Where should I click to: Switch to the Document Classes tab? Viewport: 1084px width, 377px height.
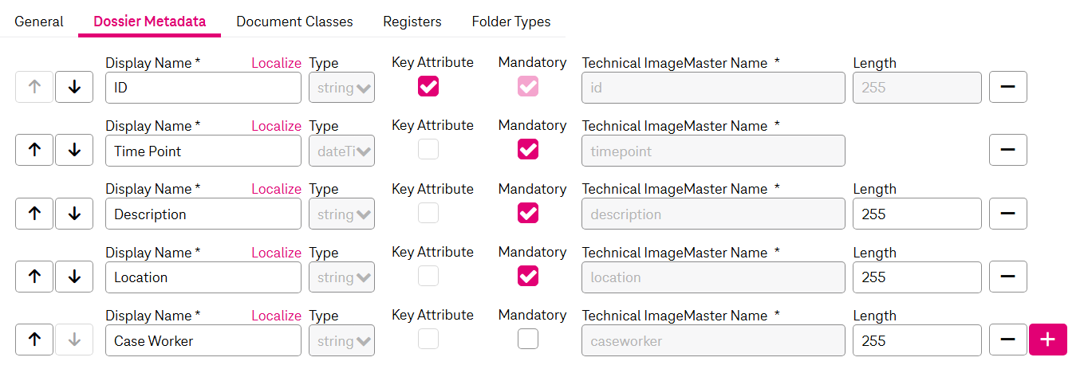[x=294, y=22]
